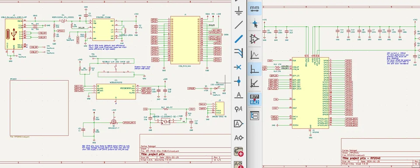Toggle full-window crosshair cursor in RP2040 window
This screenshot has width=420, height=168.
255,24
